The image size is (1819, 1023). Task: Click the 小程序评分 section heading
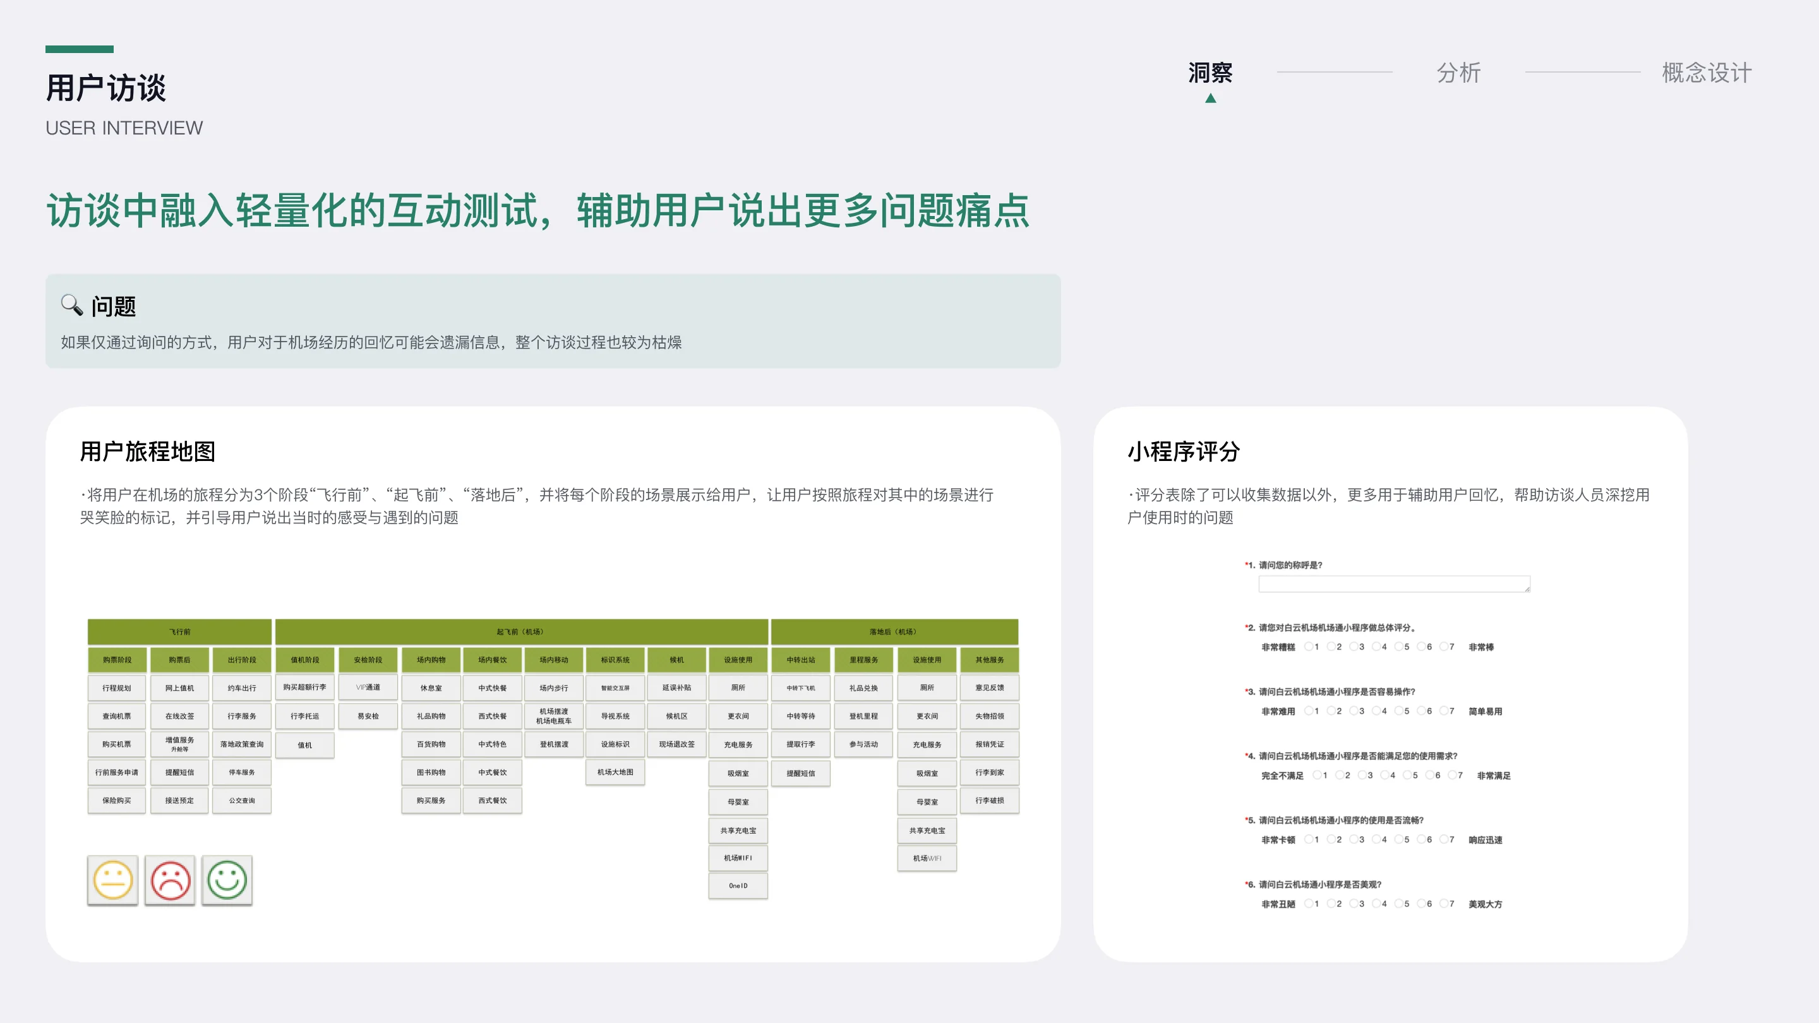(1184, 451)
